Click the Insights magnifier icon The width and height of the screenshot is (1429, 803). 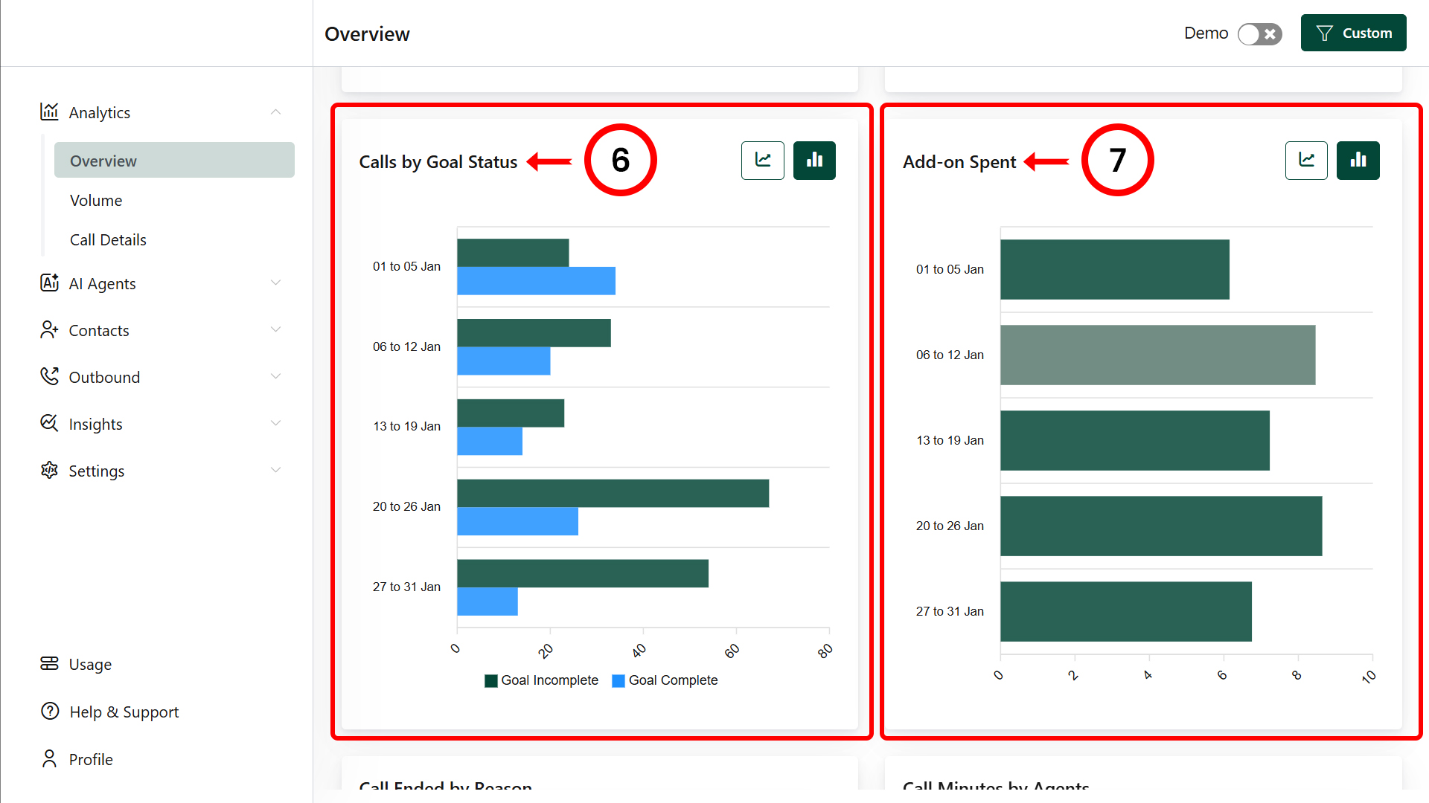point(49,423)
